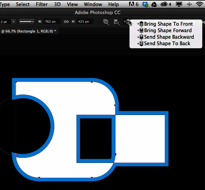205x190 pixels.
Task: Expand the stroke style dropdown
Action: [27, 22]
